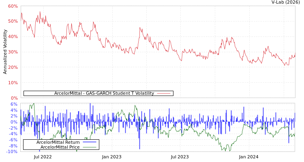Click the 2% label on the return axis
Viewport: 304px width, 162px height.
pyautogui.click(x=14, y=116)
